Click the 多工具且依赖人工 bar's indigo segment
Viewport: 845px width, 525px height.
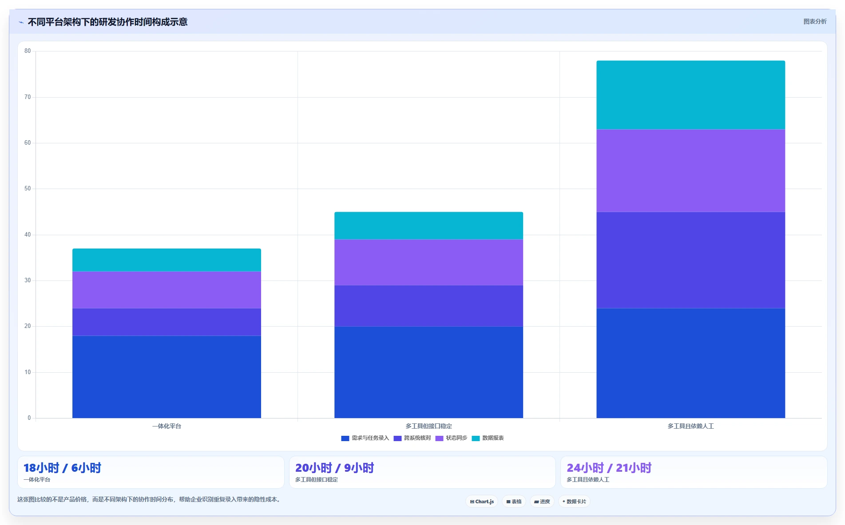click(x=690, y=260)
